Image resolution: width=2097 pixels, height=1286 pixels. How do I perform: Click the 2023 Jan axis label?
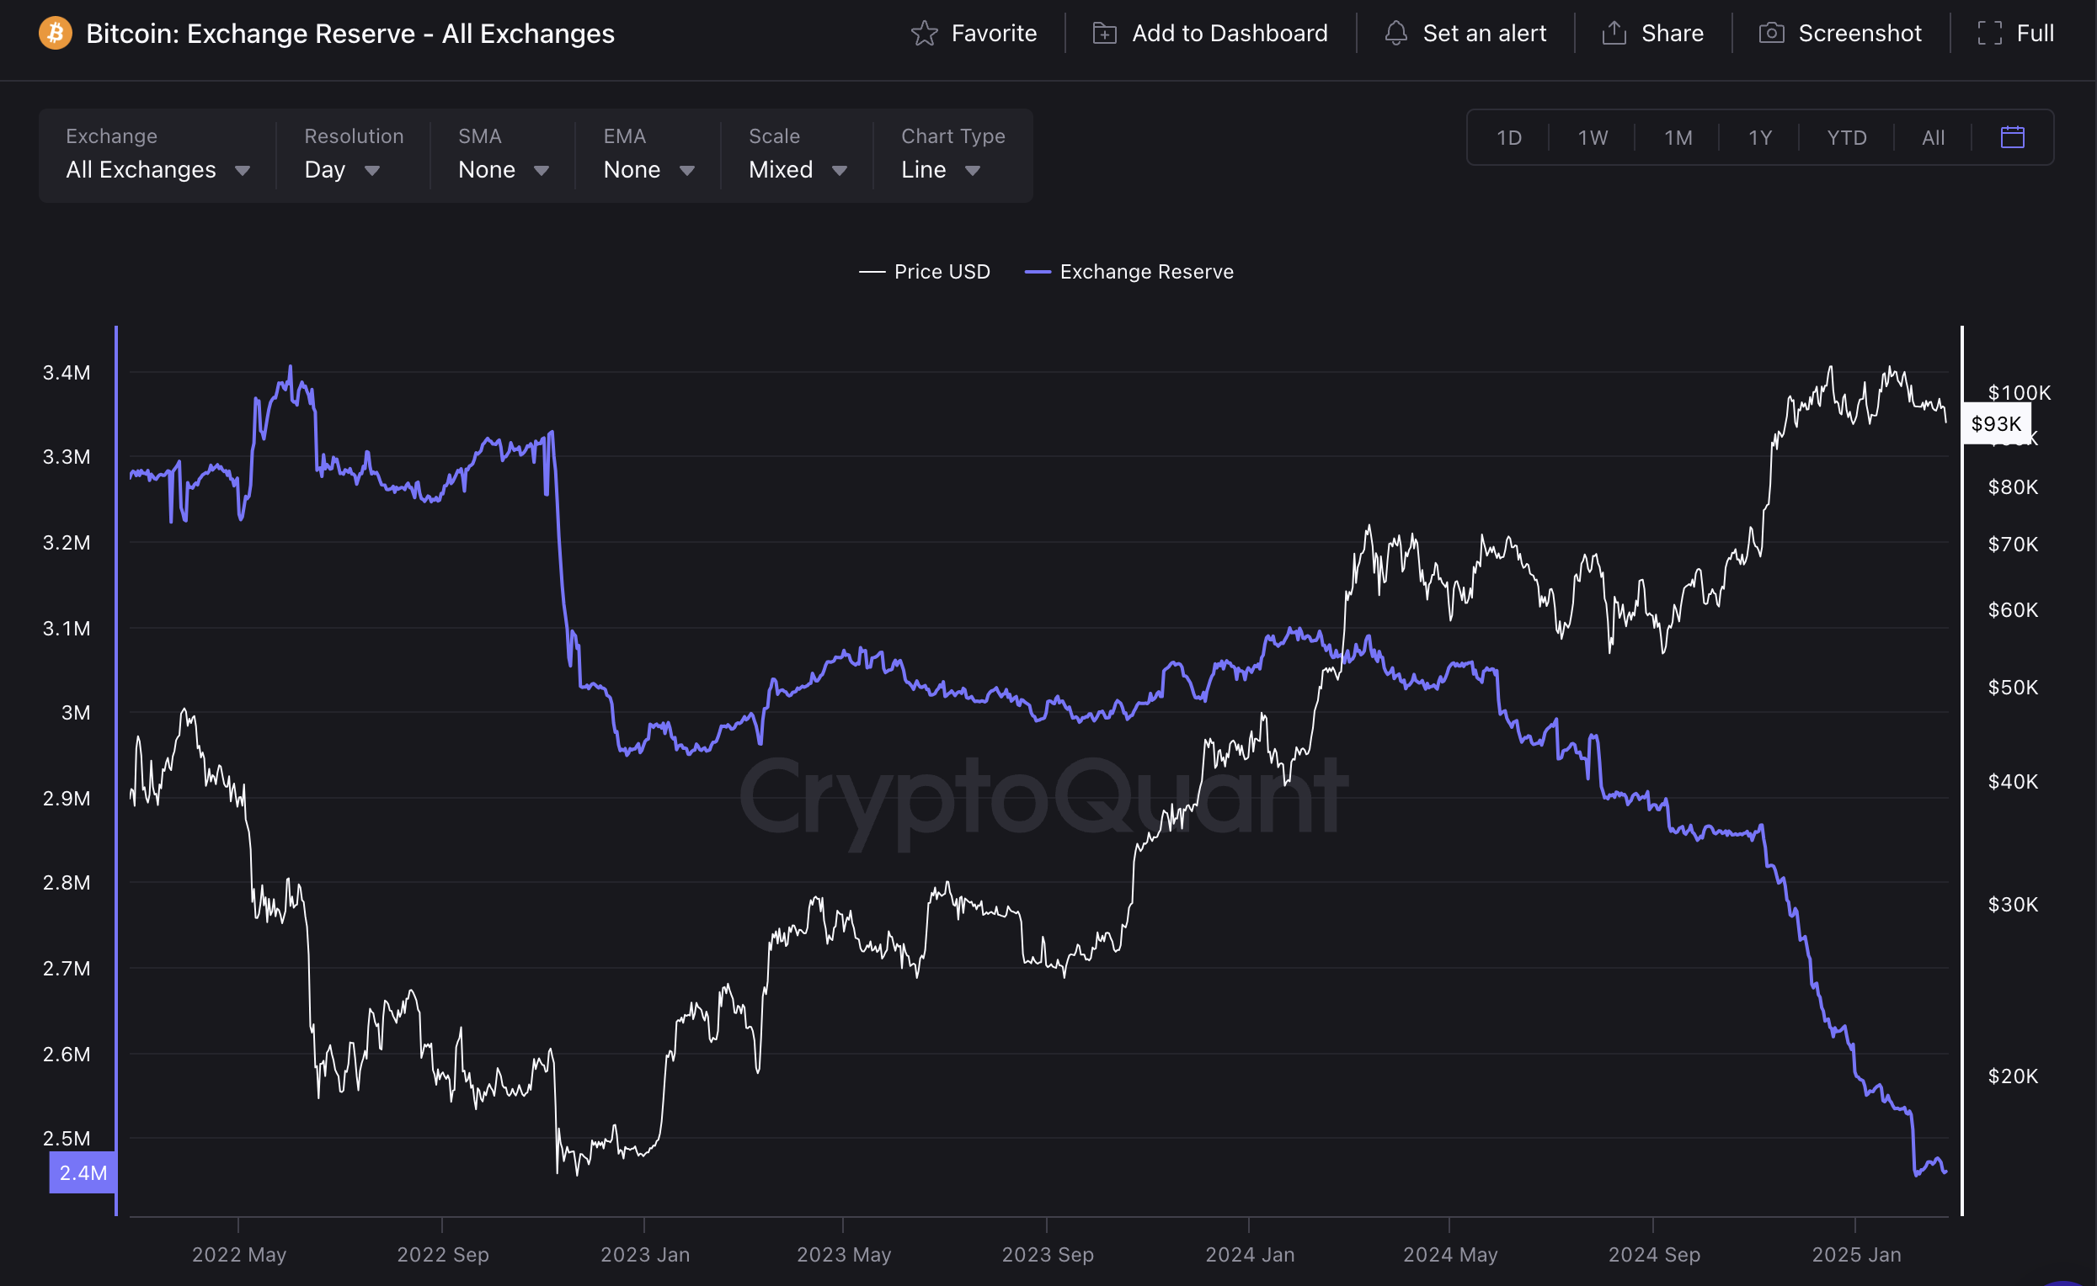click(645, 1255)
